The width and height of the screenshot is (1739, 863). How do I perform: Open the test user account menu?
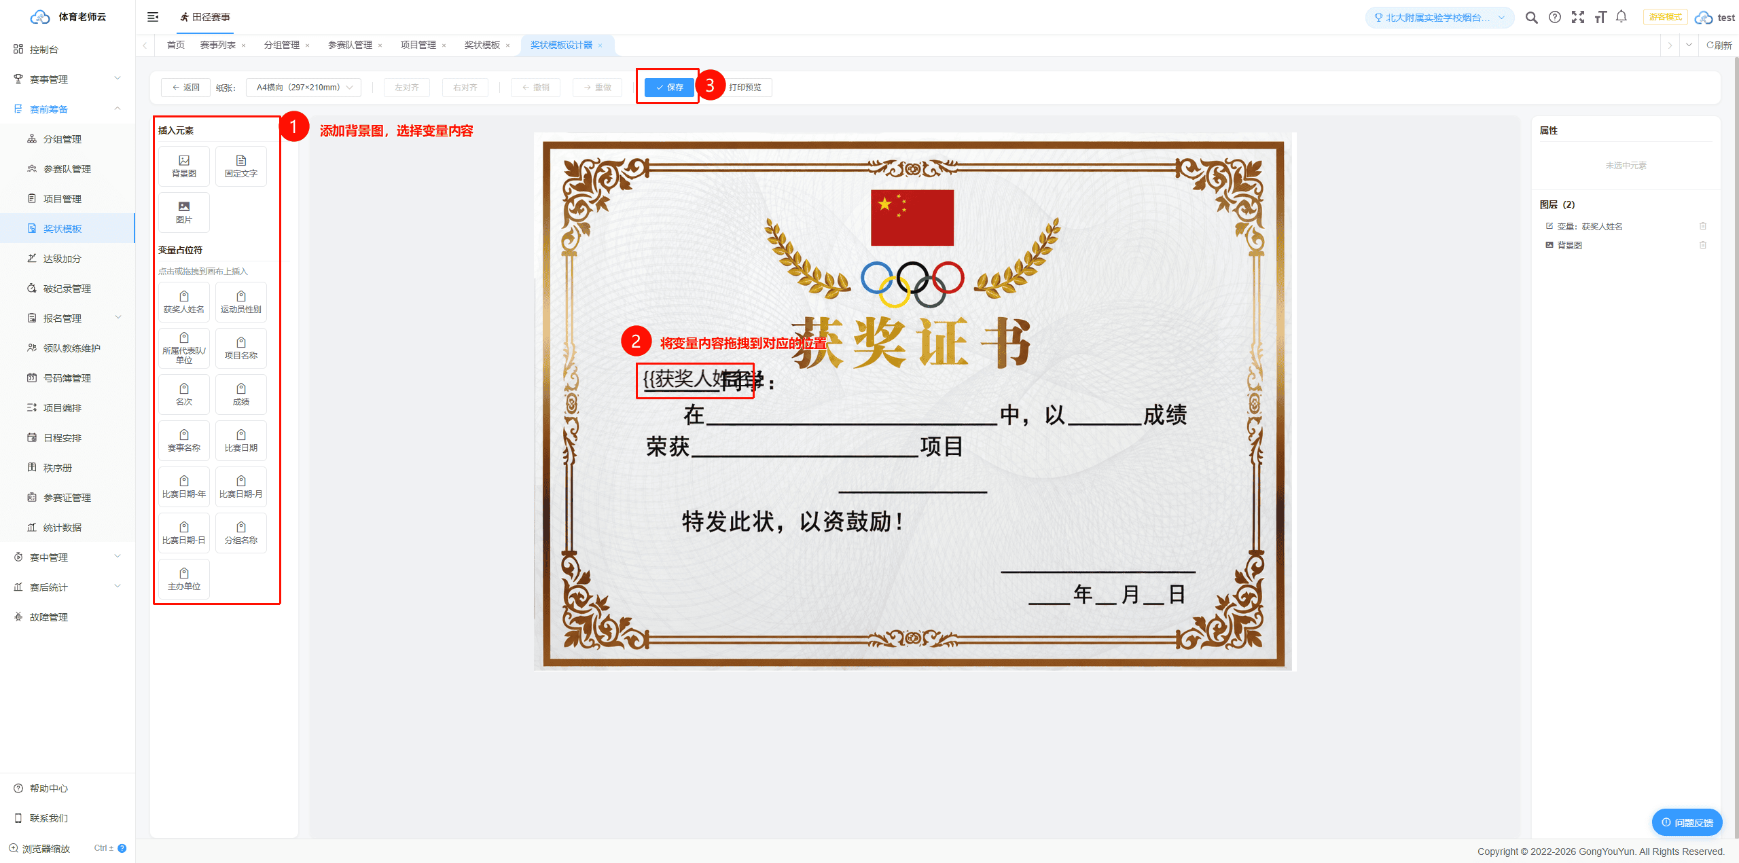pos(1716,18)
